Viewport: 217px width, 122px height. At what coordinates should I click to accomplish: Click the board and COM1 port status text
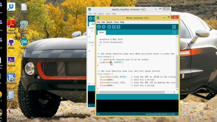[160, 114]
